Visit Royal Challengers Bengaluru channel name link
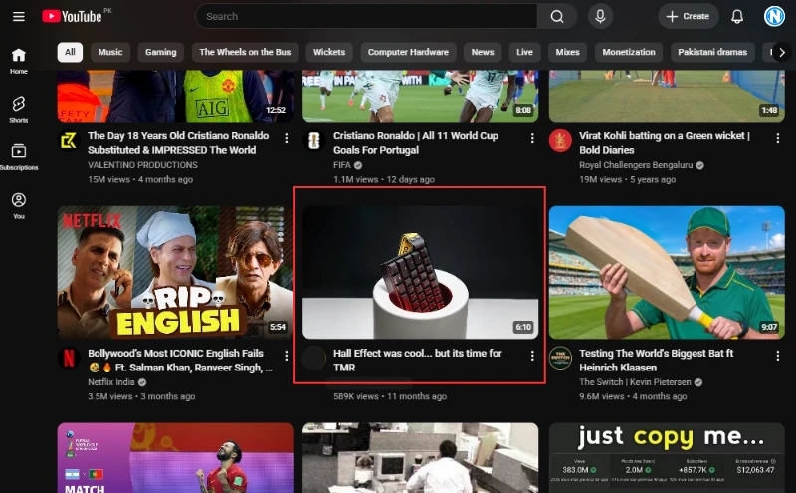The image size is (796, 493). coord(636,165)
